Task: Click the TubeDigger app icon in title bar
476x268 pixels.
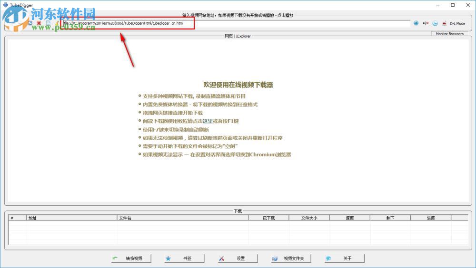Action: pos(5,5)
